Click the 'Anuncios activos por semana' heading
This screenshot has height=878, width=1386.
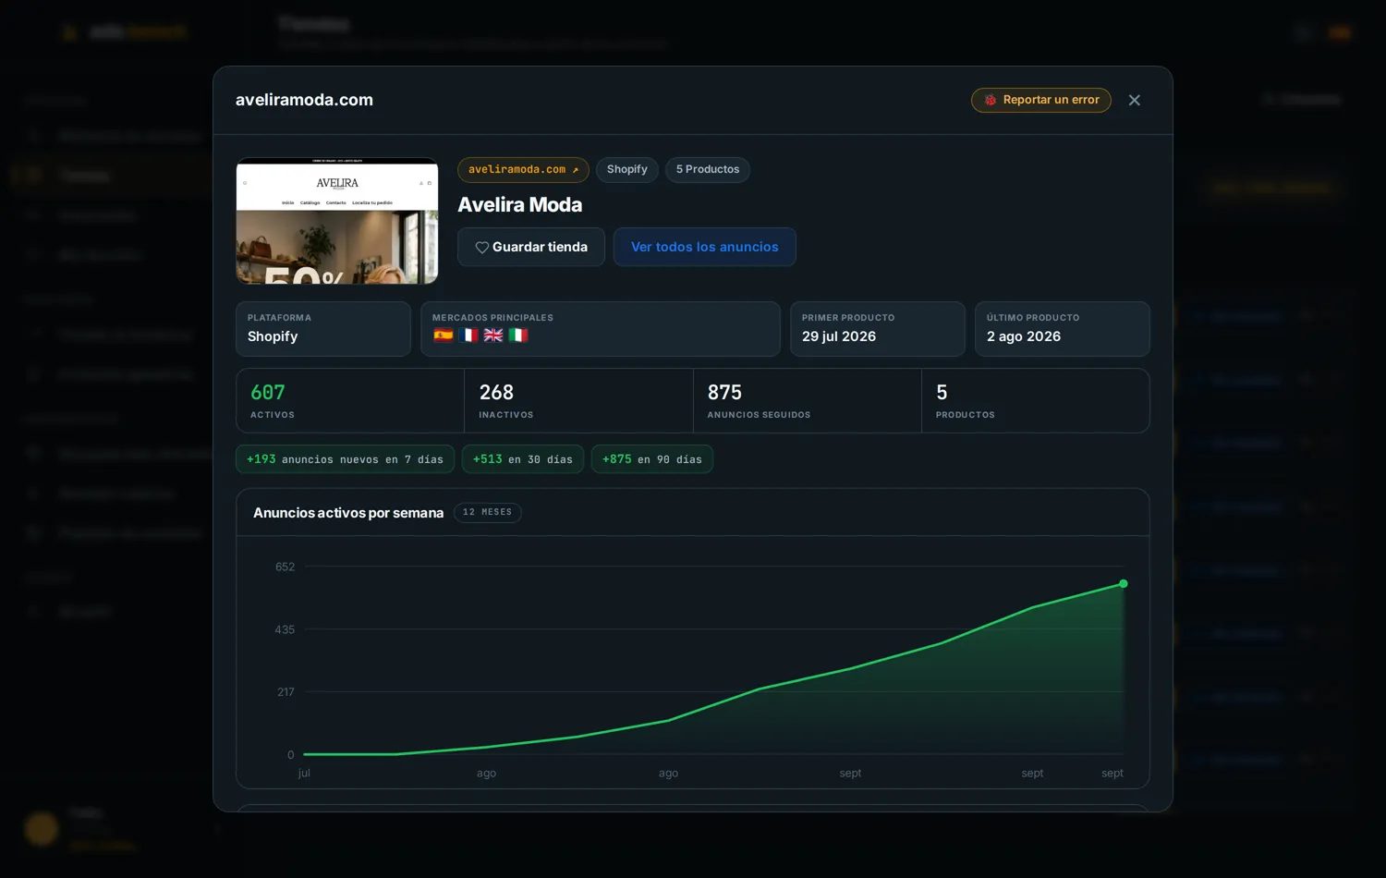pos(348,513)
